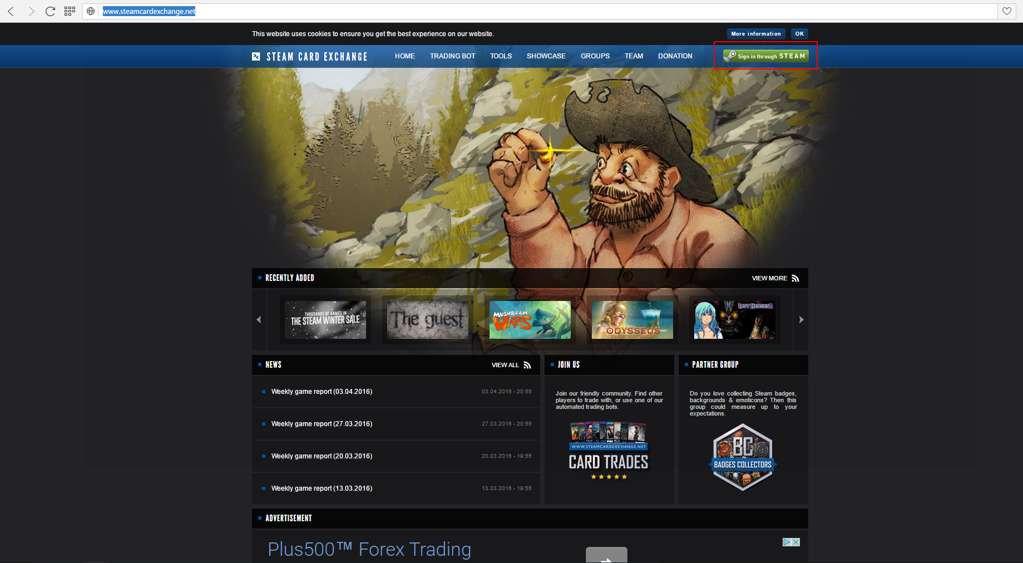This screenshot has width=1023, height=563.
Task: Click the AdChoices icon on the advertisement
Action: (x=787, y=542)
